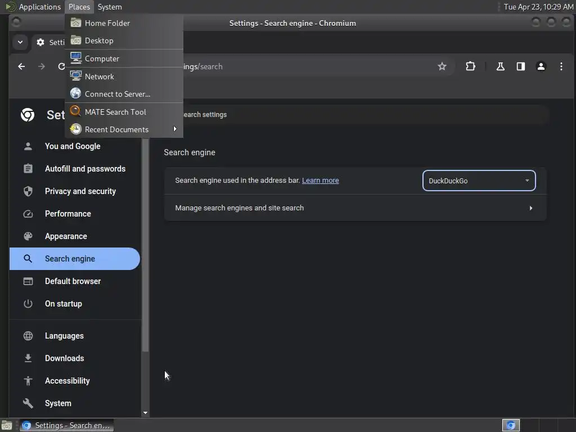Open Home Folder from Places menu
This screenshot has width=576, height=432.
[124, 23]
